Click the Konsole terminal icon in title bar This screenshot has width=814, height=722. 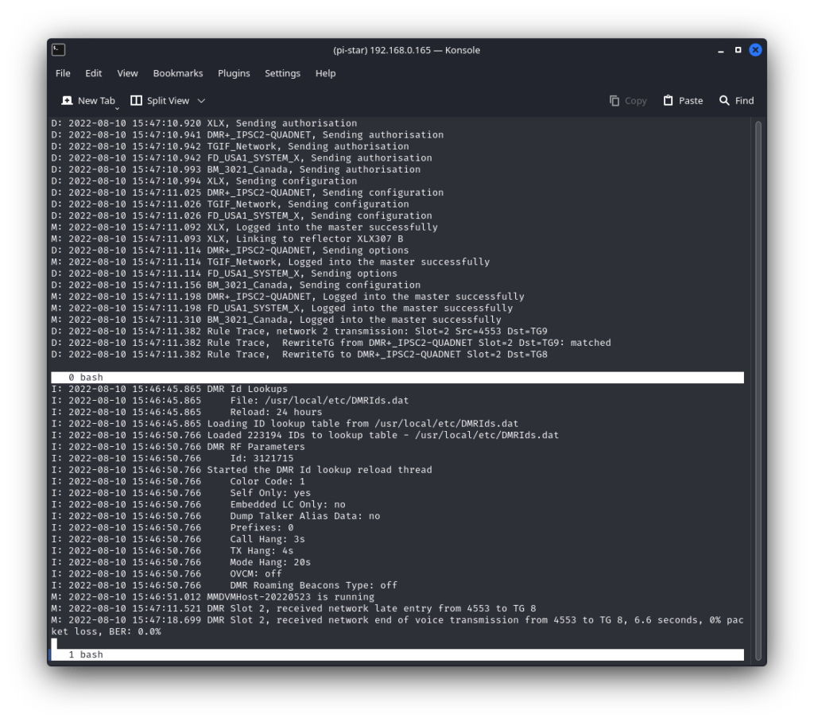(59, 50)
